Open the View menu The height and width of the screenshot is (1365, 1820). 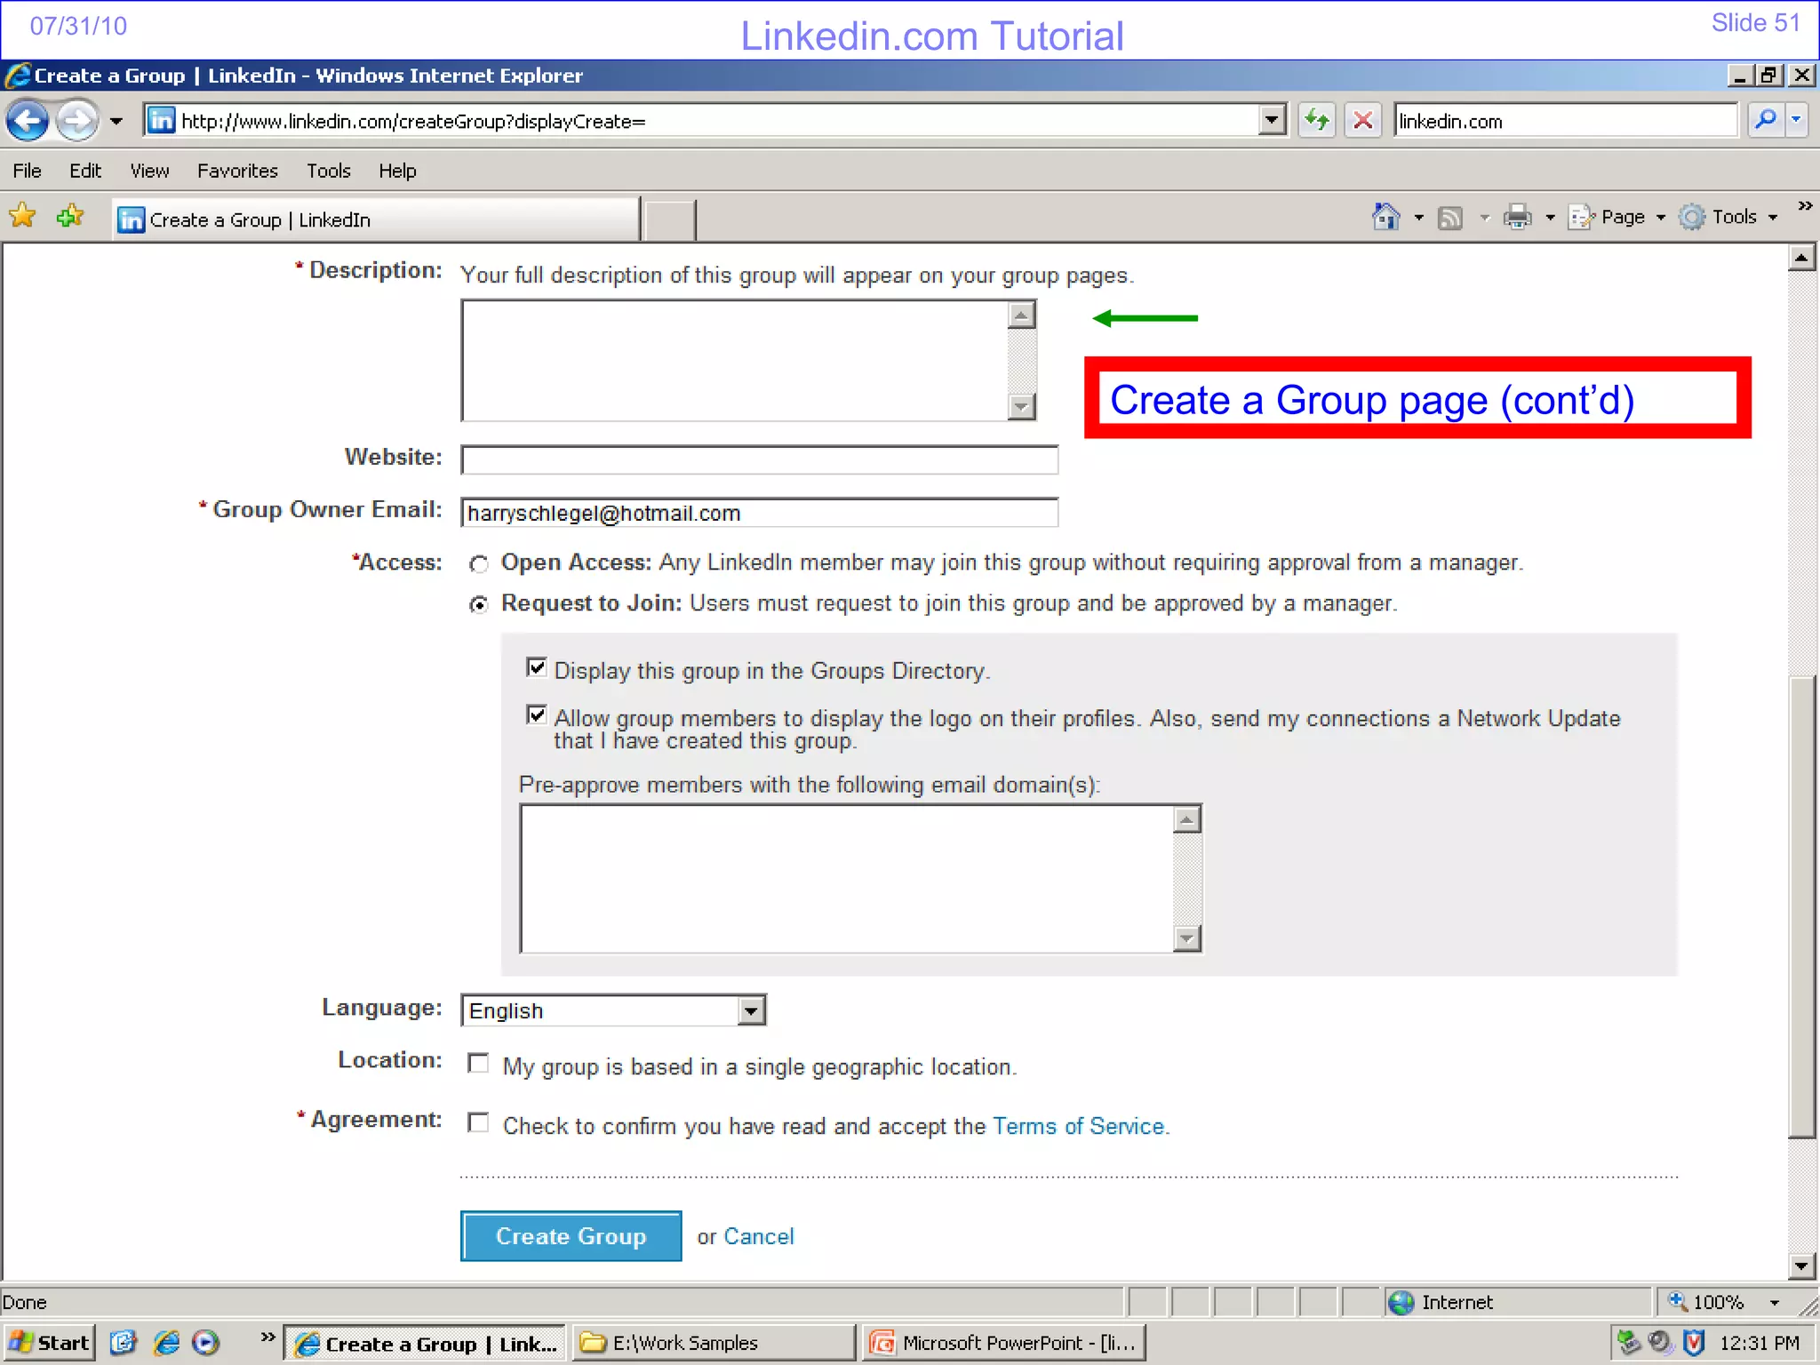click(149, 171)
